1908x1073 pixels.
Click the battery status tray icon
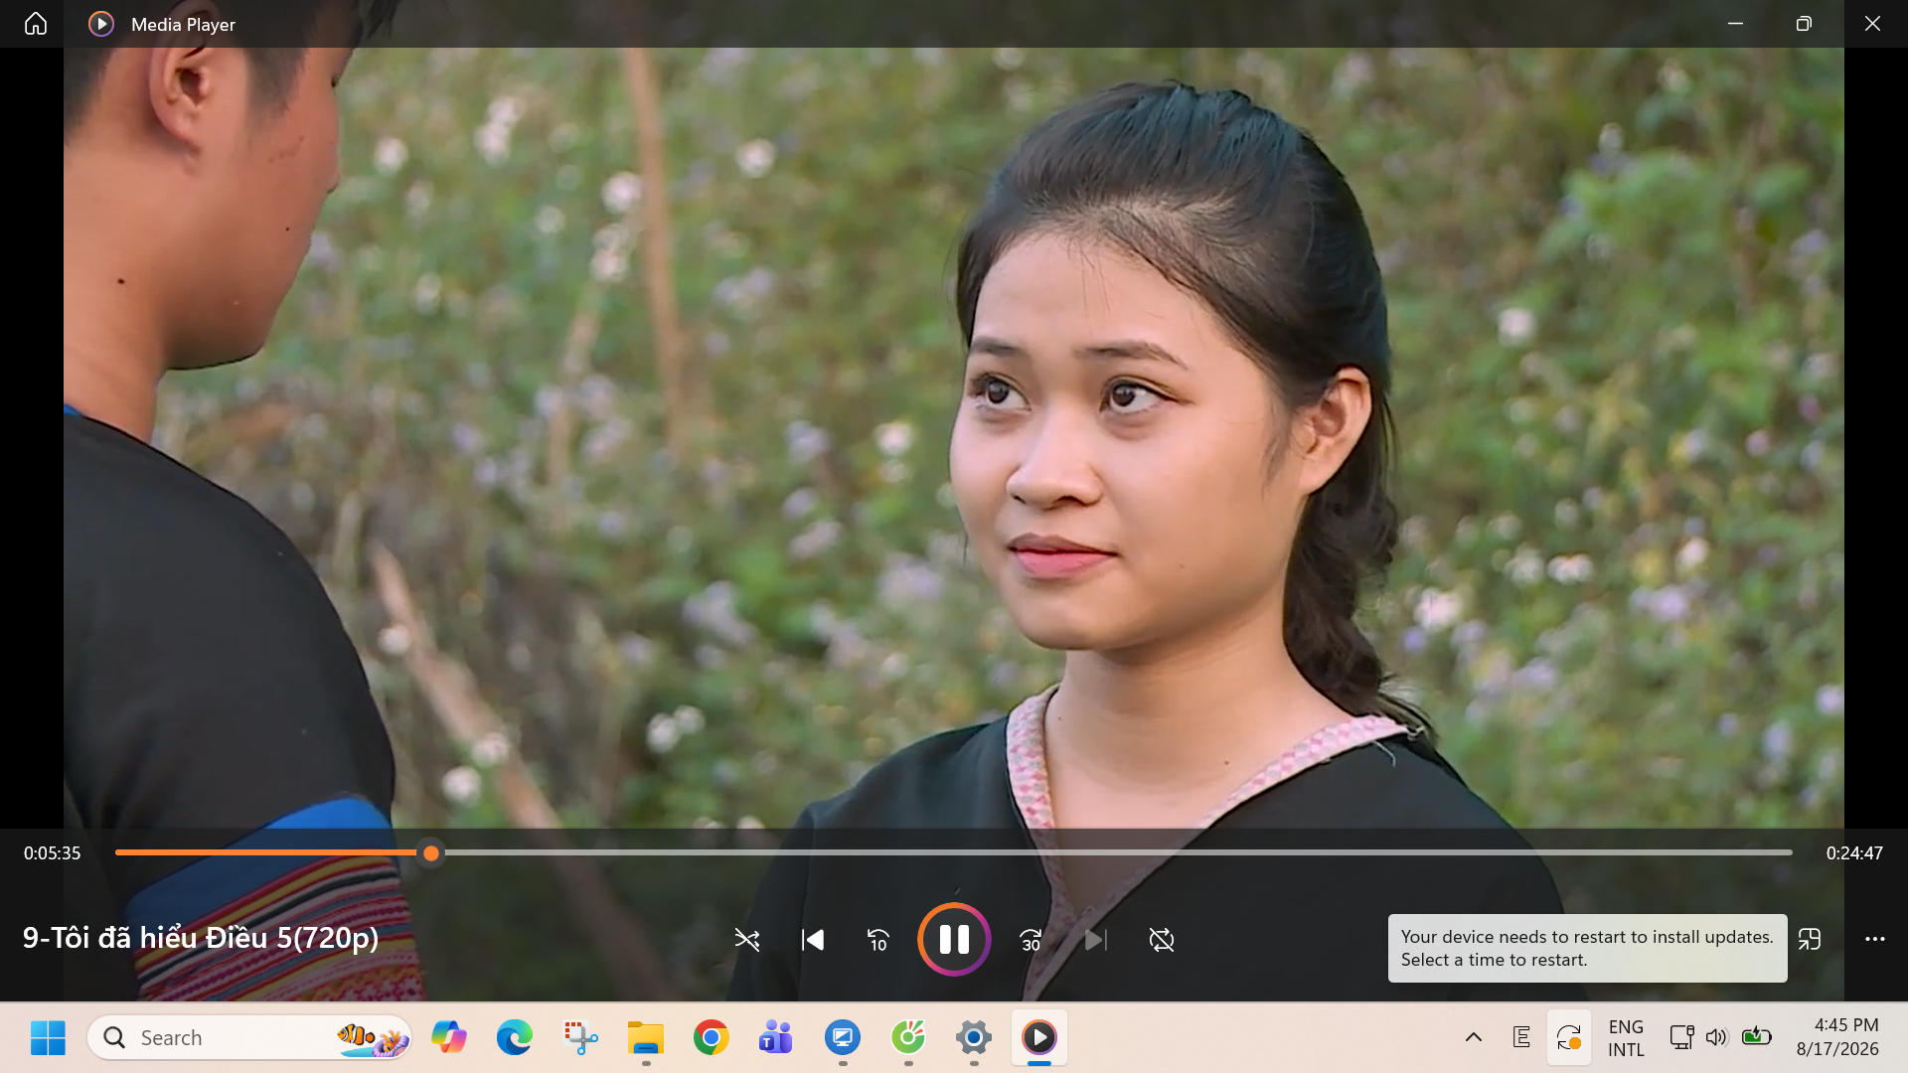pos(1757,1037)
